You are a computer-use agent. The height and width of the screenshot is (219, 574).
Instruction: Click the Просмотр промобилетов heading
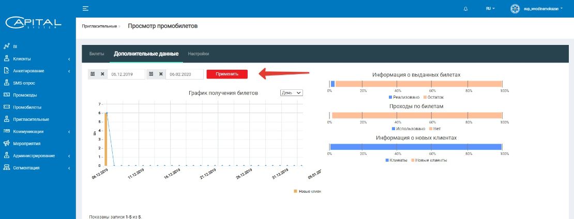click(162, 26)
